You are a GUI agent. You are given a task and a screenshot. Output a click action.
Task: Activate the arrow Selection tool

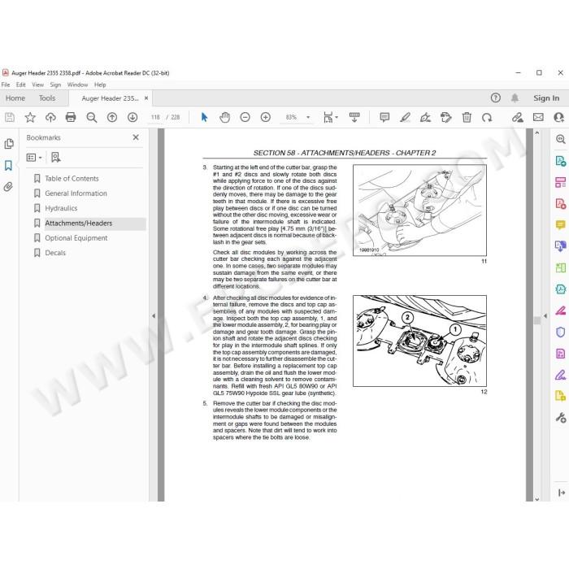(x=204, y=117)
